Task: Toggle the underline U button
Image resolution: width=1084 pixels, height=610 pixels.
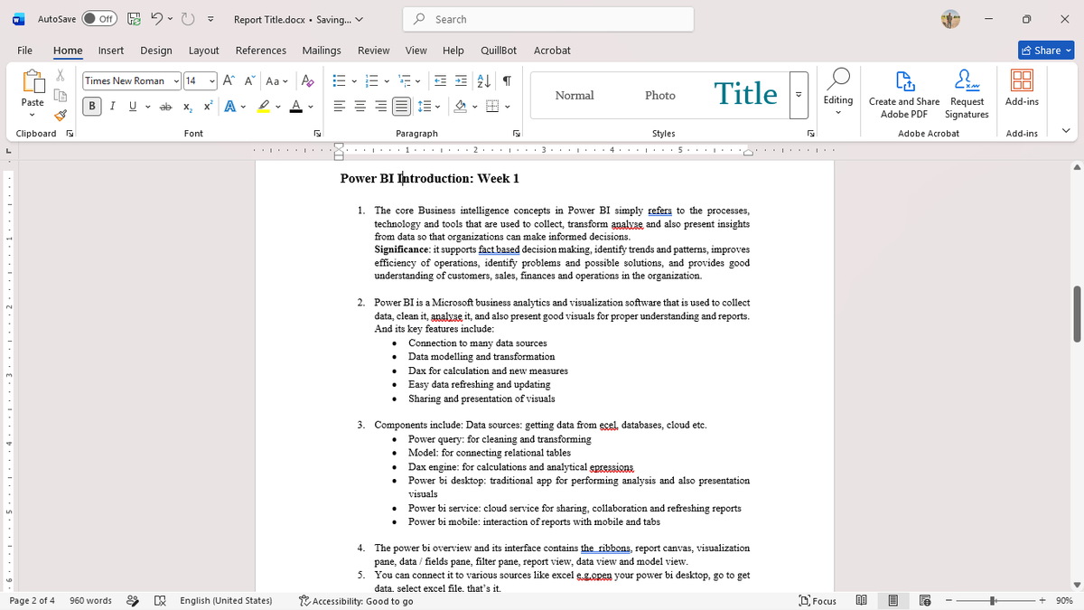Action: click(133, 107)
